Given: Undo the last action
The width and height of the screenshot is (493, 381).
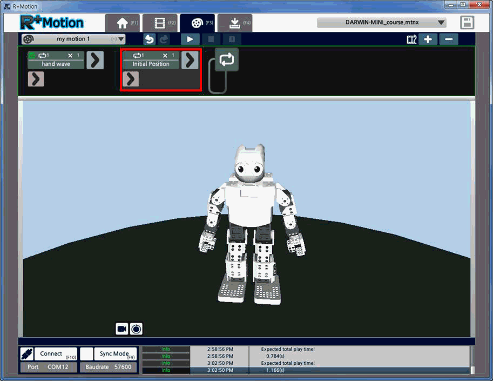Looking at the screenshot, I should (x=150, y=39).
